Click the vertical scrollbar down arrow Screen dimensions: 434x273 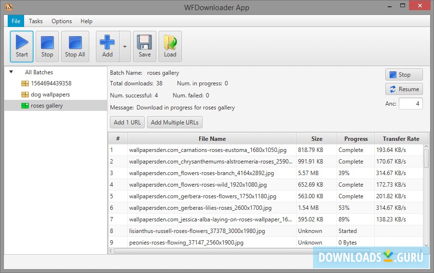(426, 245)
